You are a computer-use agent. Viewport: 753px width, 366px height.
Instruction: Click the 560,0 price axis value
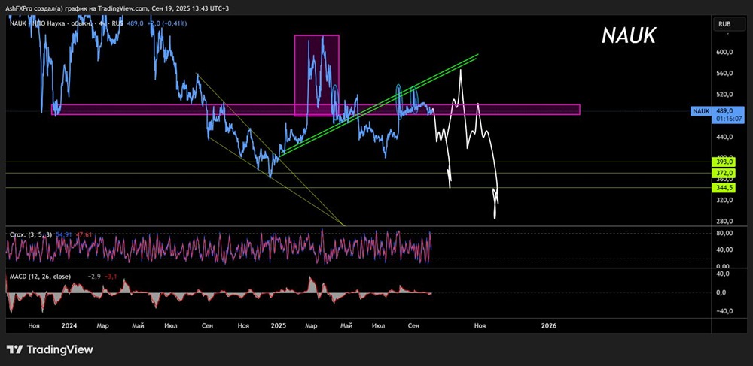tap(723, 74)
